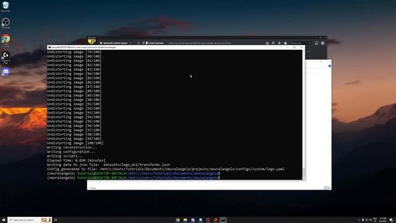The height and width of the screenshot is (223, 396).
Task: Open Task View on the taskbar
Action: coord(56,220)
